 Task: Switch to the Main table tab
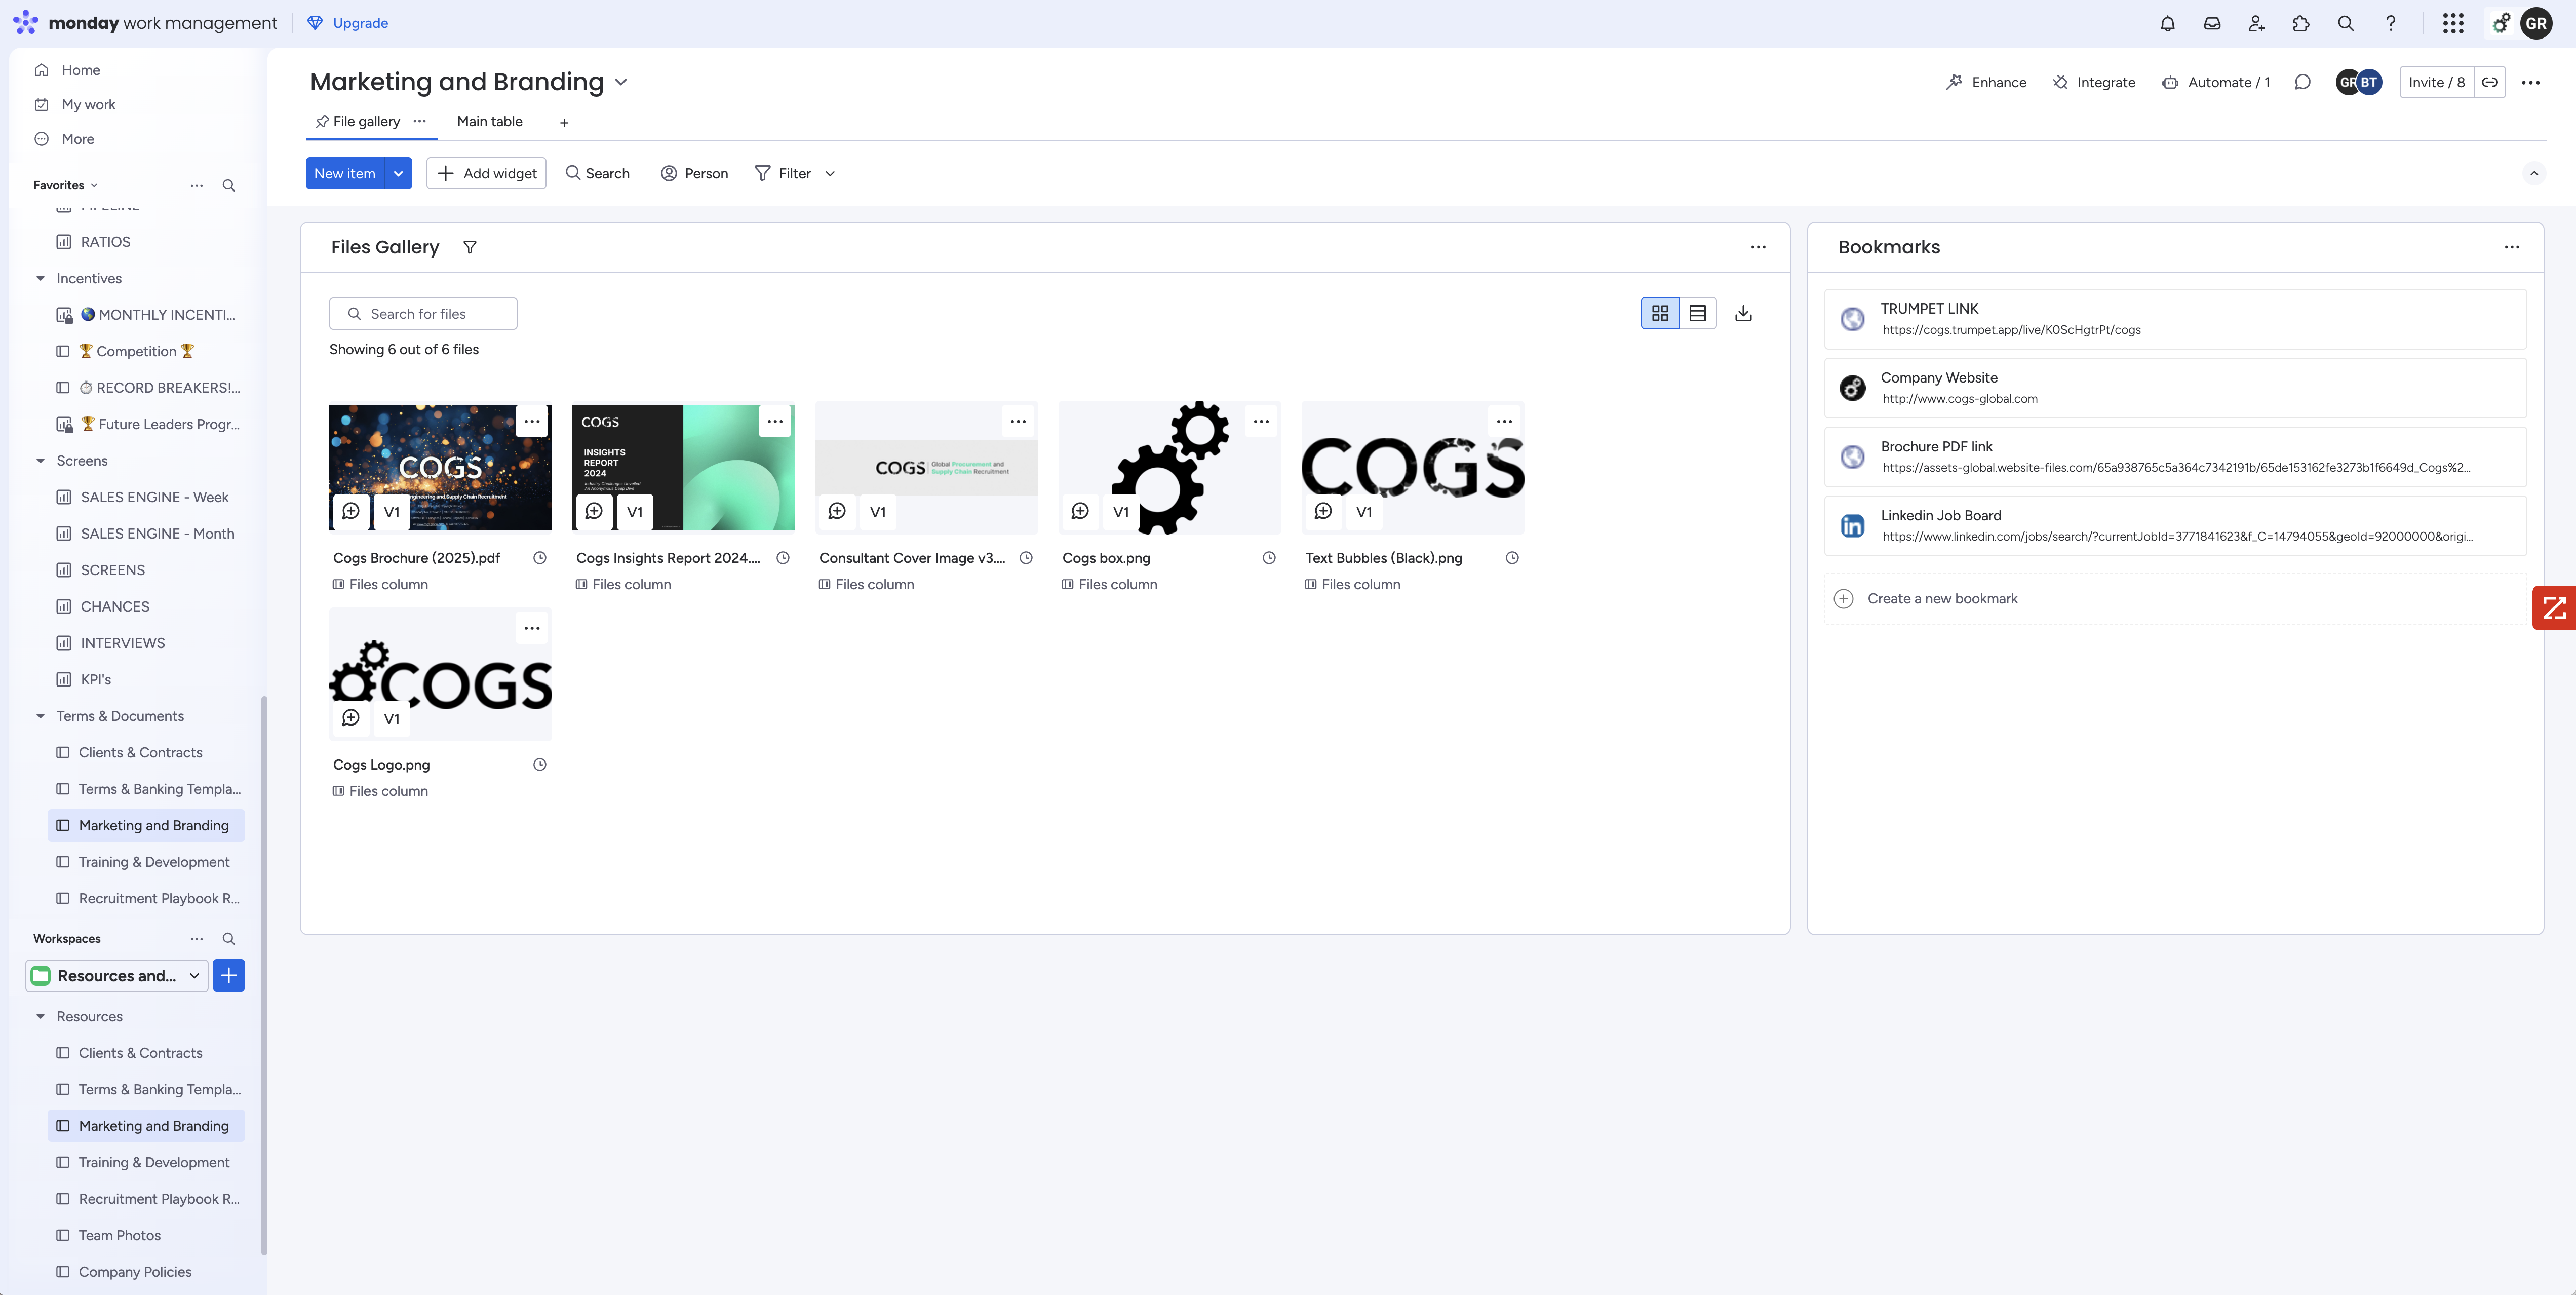tap(489, 121)
